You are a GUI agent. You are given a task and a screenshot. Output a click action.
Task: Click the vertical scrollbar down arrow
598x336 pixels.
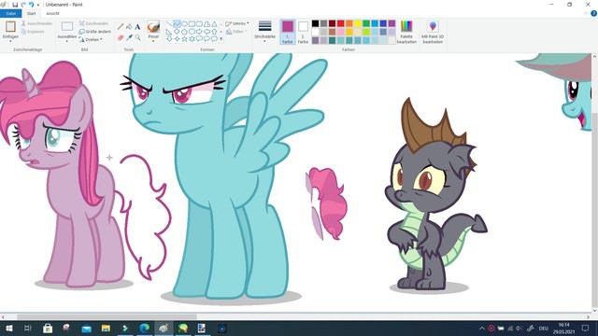594,311
